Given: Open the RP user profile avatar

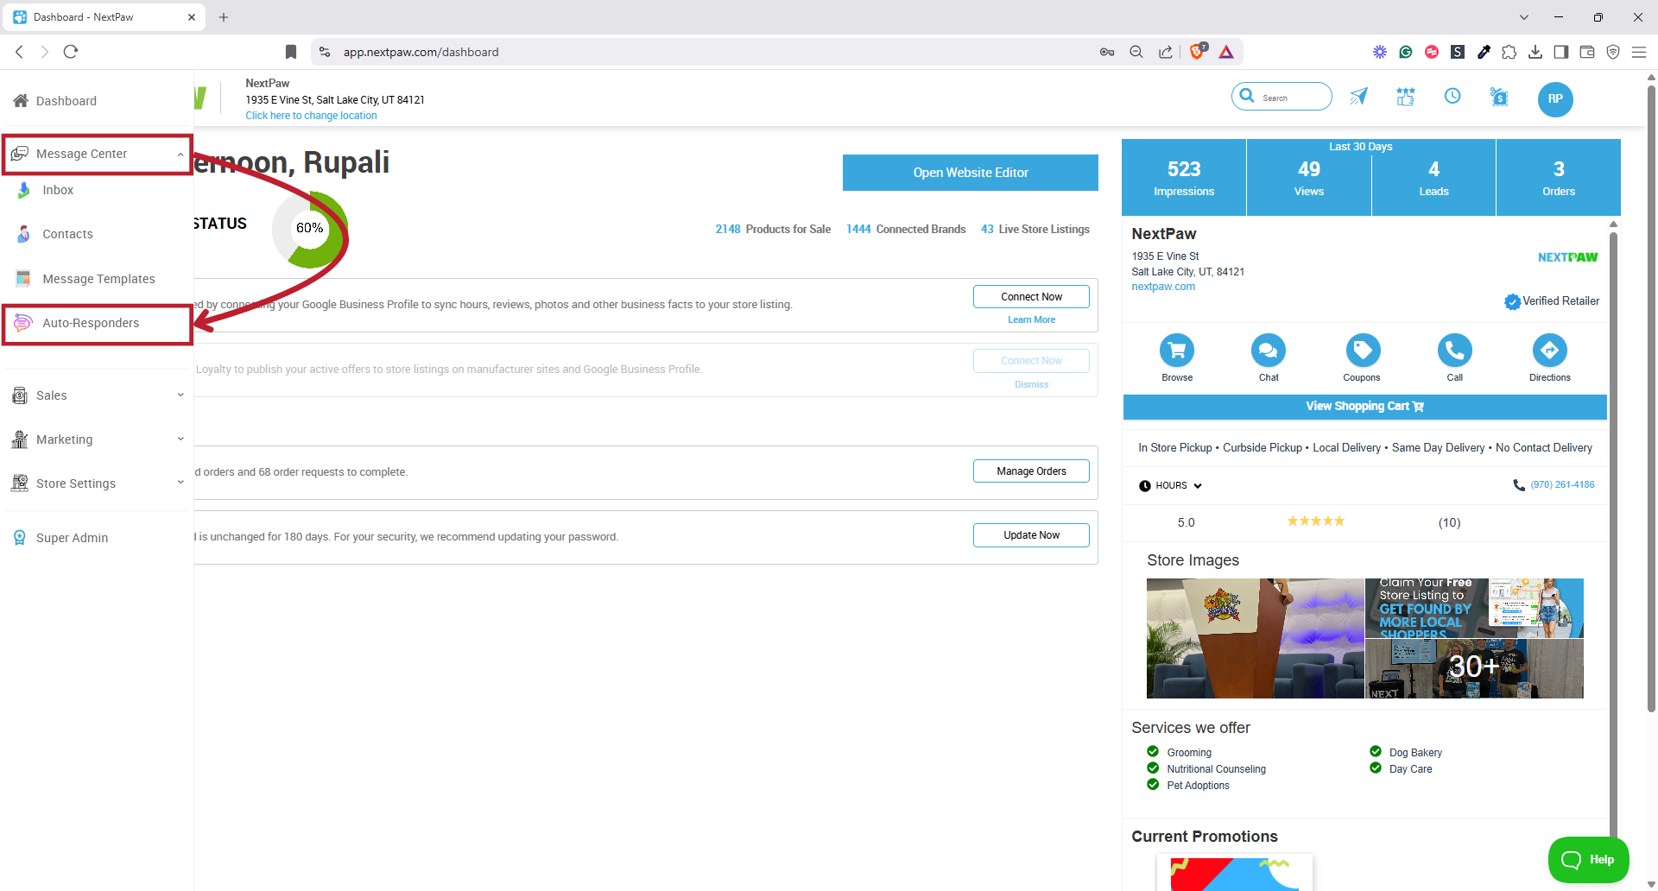Looking at the screenshot, I should 1555,99.
